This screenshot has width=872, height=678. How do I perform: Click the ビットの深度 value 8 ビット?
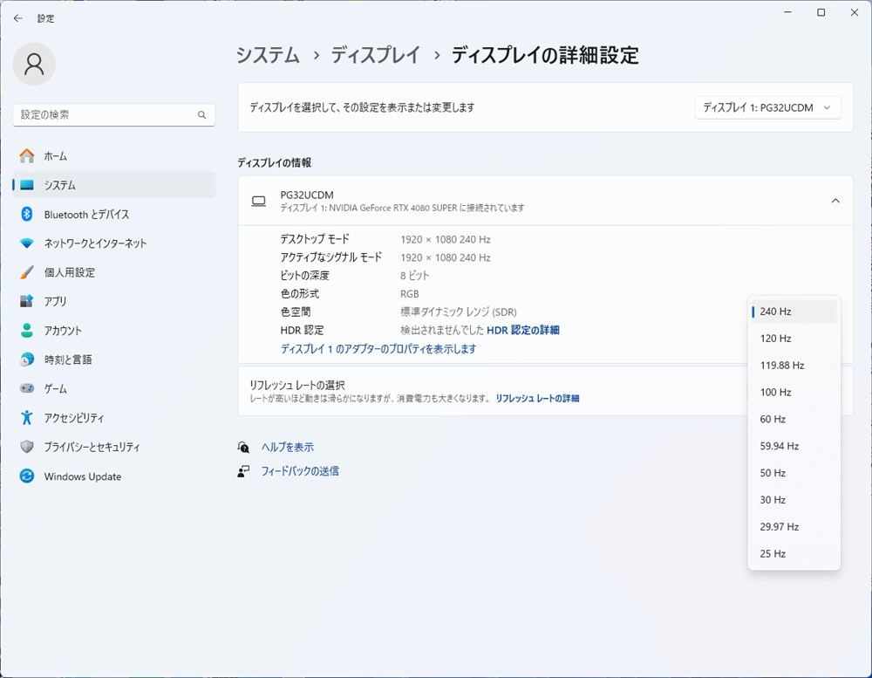click(x=415, y=276)
